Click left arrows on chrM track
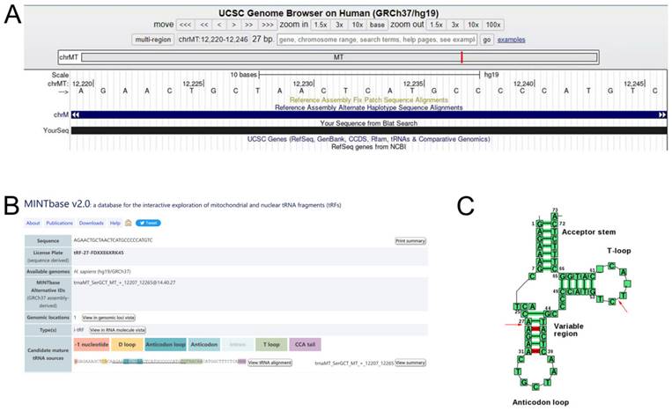Screen dimensions: 672x411 click(76, 114)
